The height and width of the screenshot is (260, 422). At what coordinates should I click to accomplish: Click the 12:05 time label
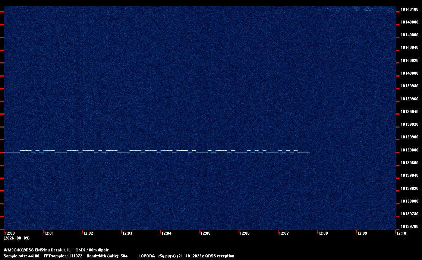205,233
